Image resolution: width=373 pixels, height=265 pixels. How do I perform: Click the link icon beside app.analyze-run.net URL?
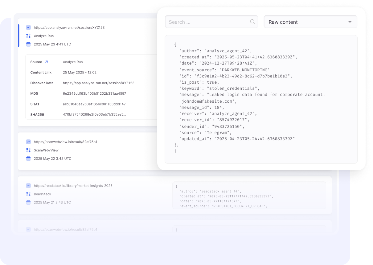28,27
